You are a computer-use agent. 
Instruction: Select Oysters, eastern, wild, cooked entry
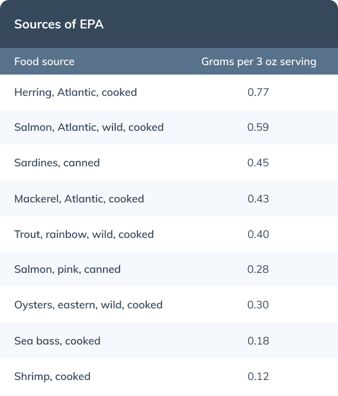pyautogui.click(x=88, y=305)
